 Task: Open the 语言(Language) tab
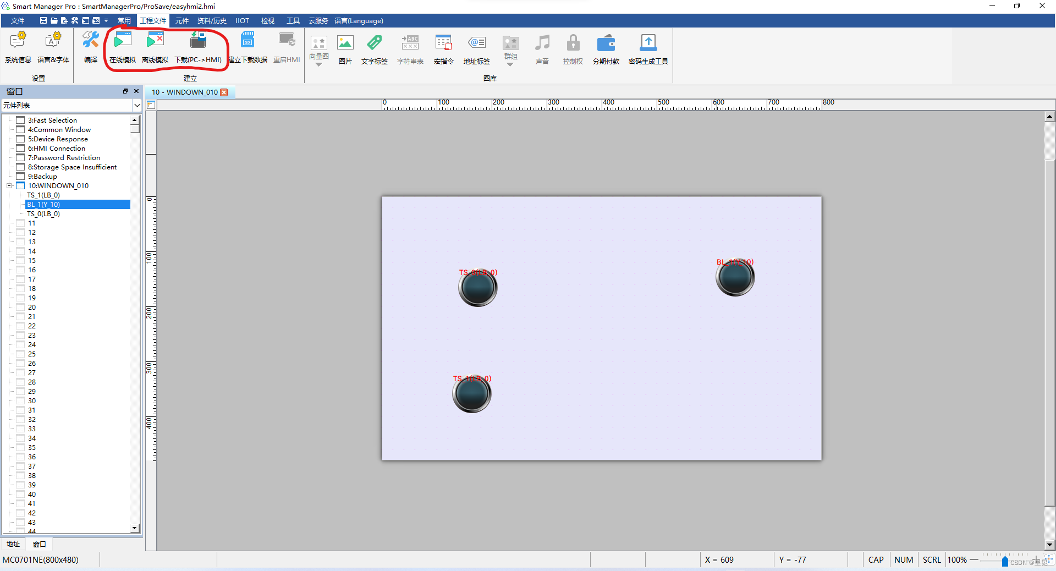[x=359, y=21]
